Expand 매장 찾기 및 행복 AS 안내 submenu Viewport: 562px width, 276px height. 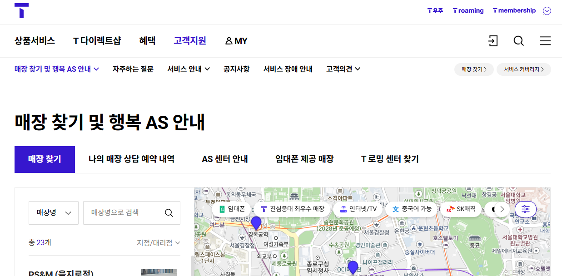57,69
